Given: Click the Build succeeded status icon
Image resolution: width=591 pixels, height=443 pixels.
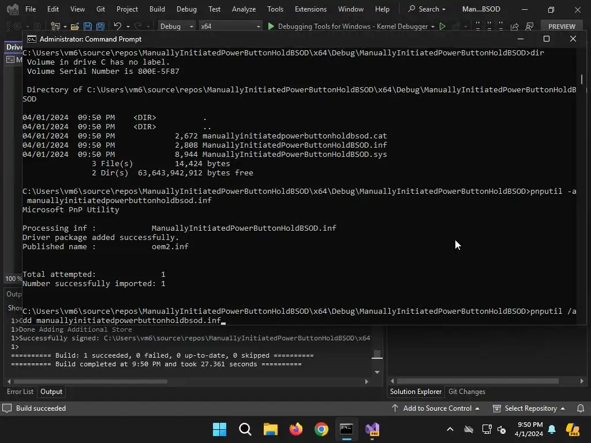Looking at the screenshot, I should 7,408.
